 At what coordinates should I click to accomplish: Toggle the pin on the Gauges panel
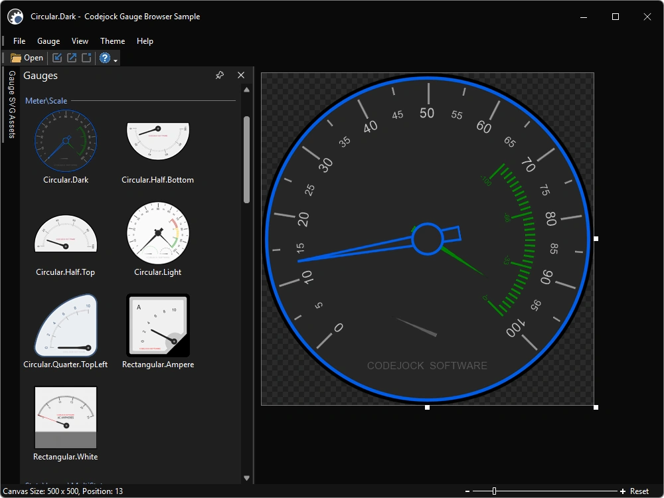point(219,76)
